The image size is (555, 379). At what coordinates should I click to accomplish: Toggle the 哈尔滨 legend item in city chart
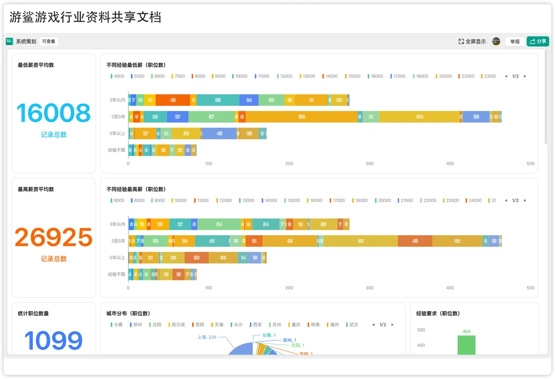177,325
